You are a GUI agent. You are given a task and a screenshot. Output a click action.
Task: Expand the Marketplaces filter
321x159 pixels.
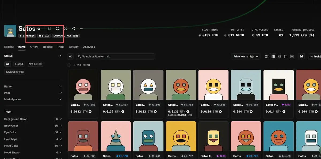[33, 99]
